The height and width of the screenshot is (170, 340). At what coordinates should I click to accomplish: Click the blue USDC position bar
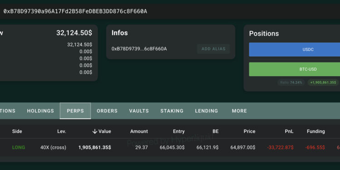pos(295,49)
